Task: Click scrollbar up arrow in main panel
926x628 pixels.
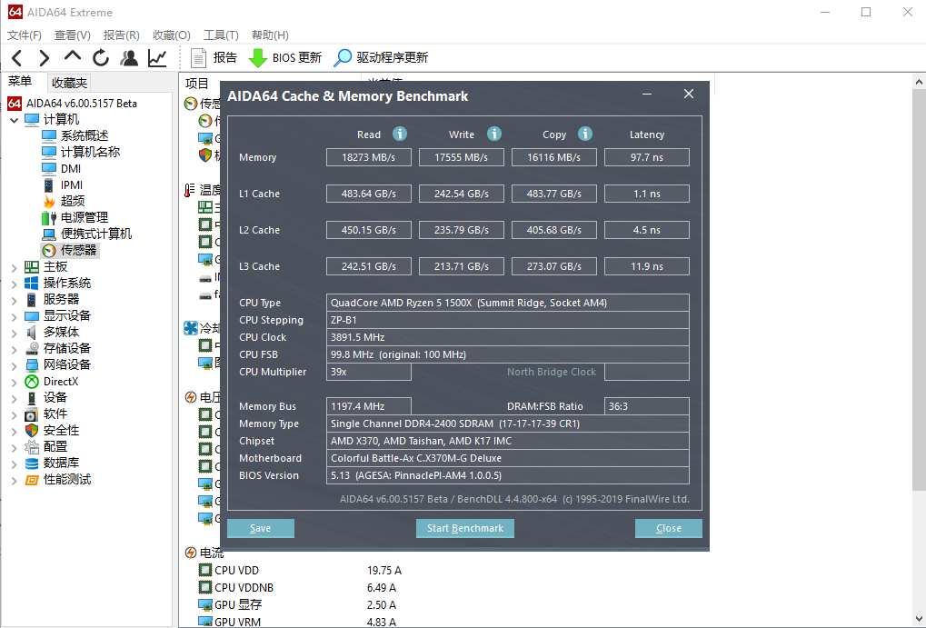Action: point(919,82)
